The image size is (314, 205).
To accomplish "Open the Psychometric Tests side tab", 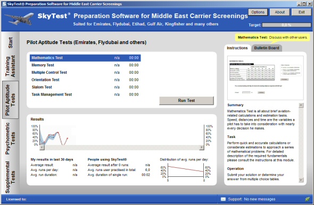I will coord(11,139).
